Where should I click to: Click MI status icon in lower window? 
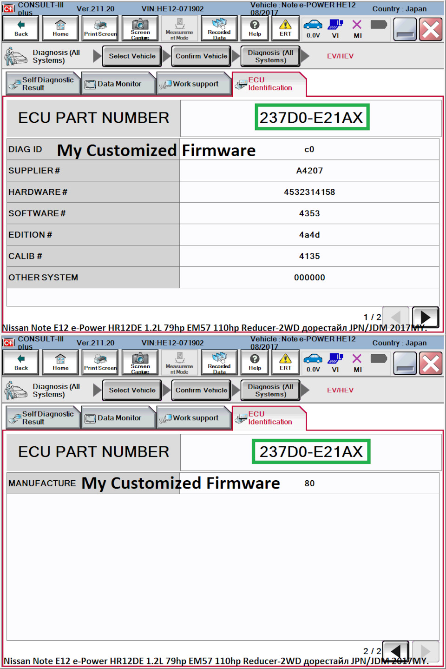(x=357, y=363)
